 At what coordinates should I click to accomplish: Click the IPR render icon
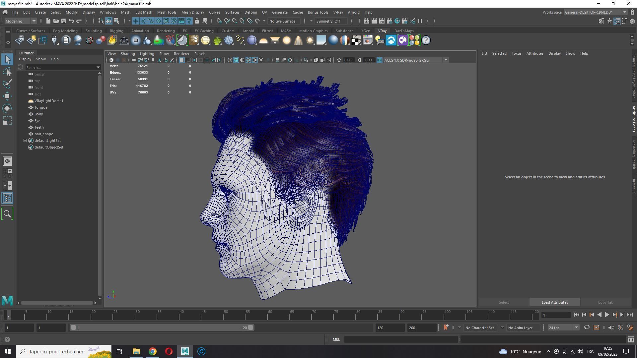click(x=382, y=21)
